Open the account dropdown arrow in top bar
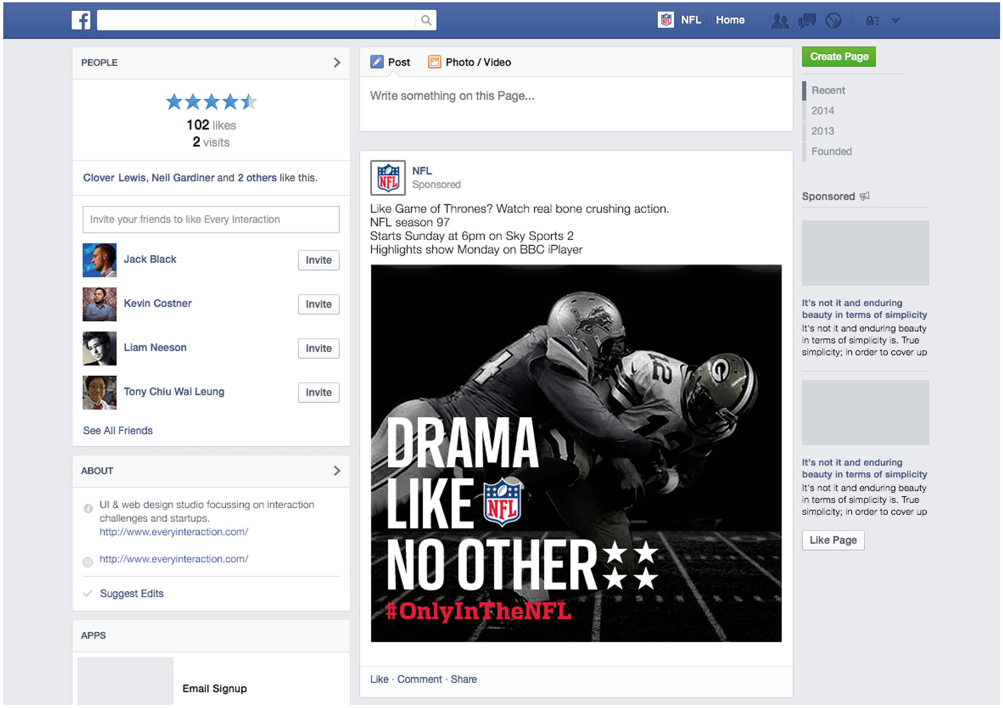 (895, 21)
